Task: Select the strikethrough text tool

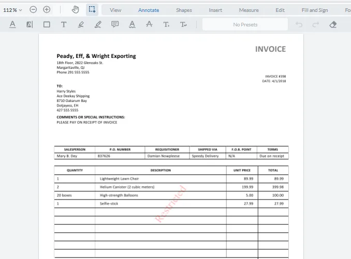Action: pyautogui.click(x=149, y=24)
